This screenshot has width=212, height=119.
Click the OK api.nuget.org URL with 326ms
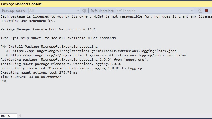coord(94,55)
